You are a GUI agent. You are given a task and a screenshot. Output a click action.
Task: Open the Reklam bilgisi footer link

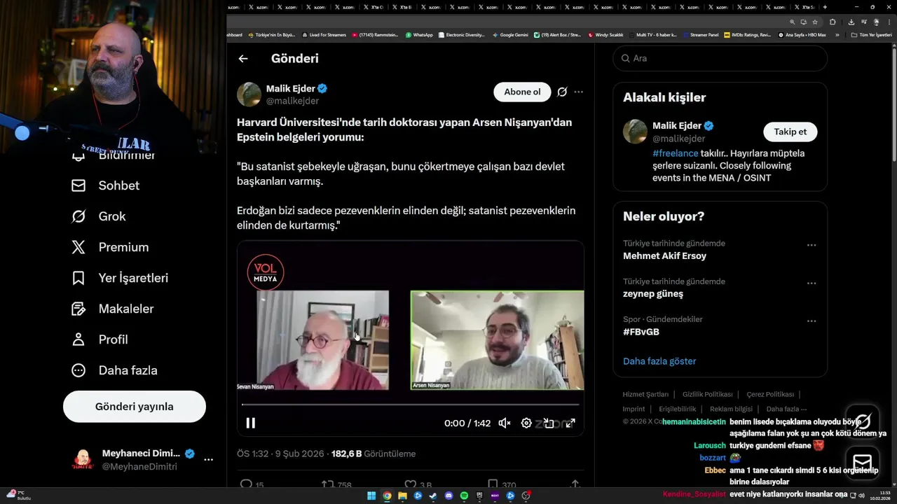point(731,409)
